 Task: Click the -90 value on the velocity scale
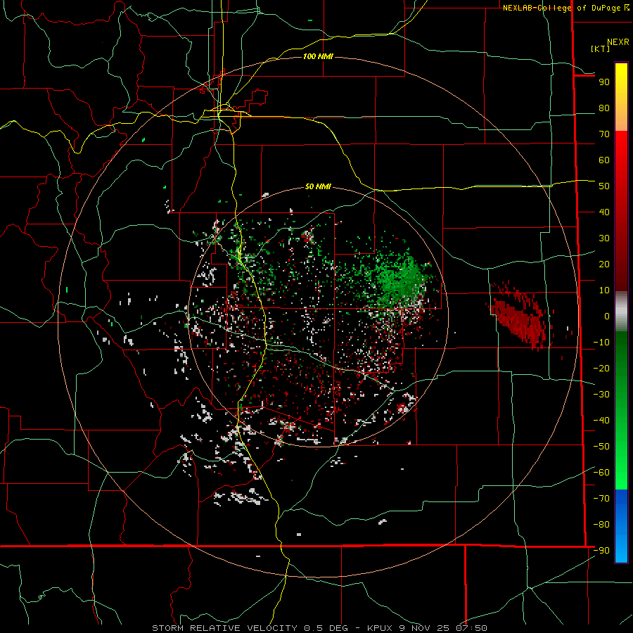[601, 551]
